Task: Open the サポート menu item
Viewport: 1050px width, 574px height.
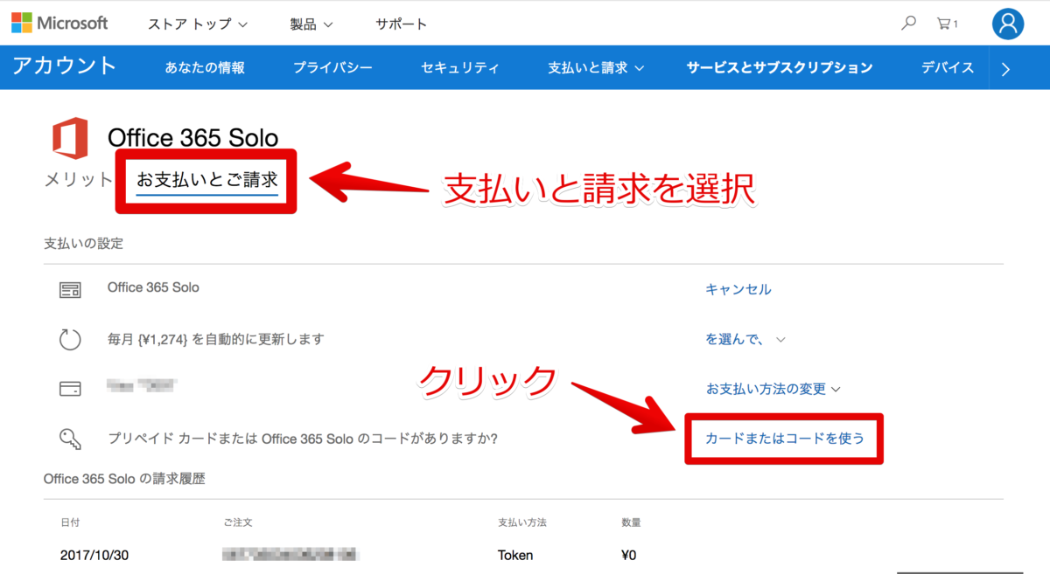Action: point(402,24)
